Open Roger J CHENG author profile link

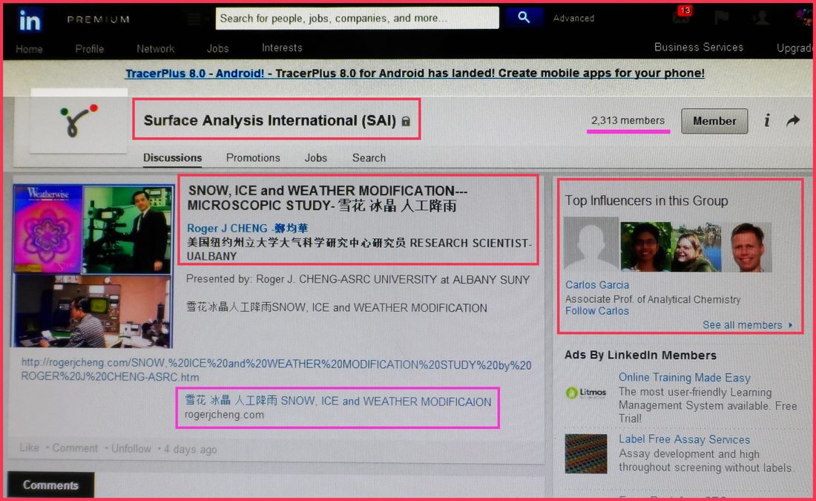click(x=247, y=229)
